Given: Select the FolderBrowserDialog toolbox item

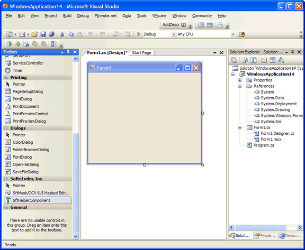Looking at the screenshot, I should click(38, 150).
